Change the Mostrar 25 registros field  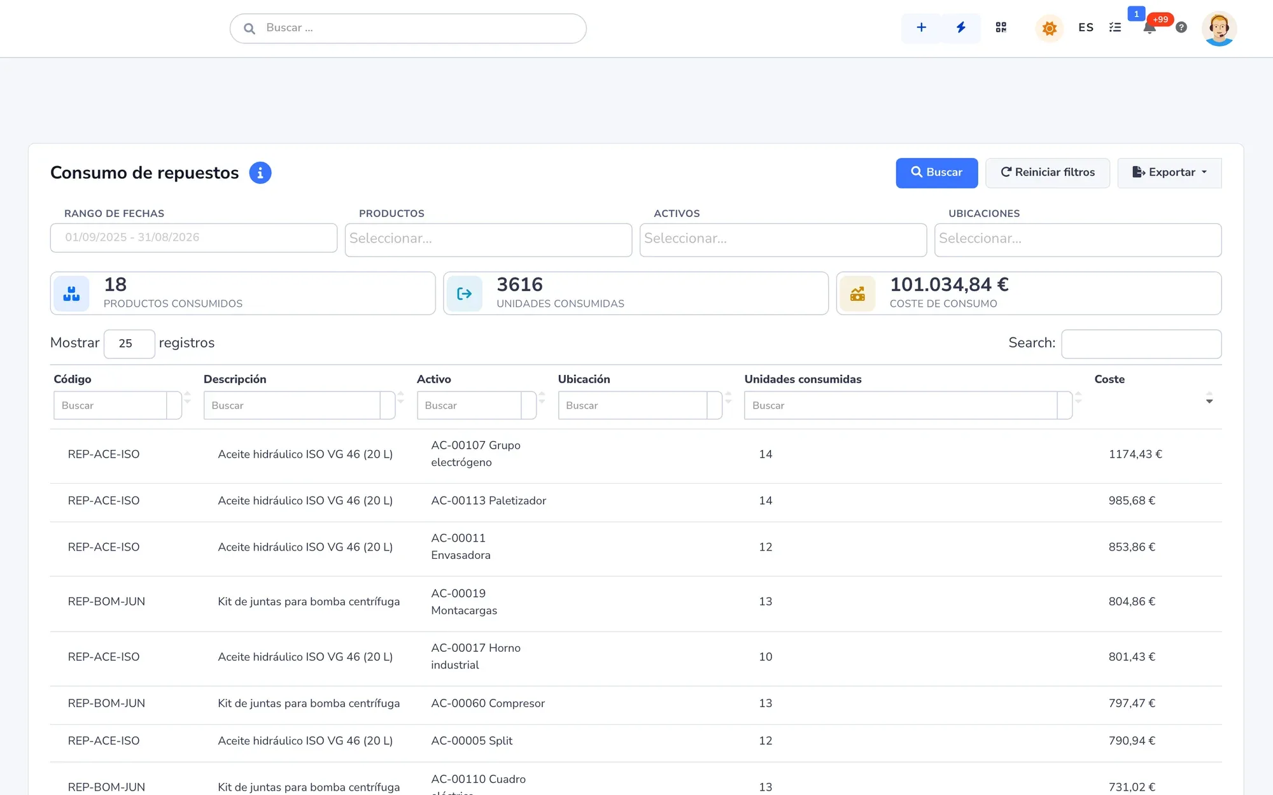coord(129,344)
